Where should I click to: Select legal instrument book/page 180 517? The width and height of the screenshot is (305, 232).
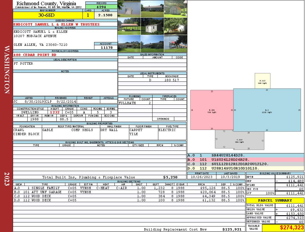pyautogui.click(x=172, y=80)
